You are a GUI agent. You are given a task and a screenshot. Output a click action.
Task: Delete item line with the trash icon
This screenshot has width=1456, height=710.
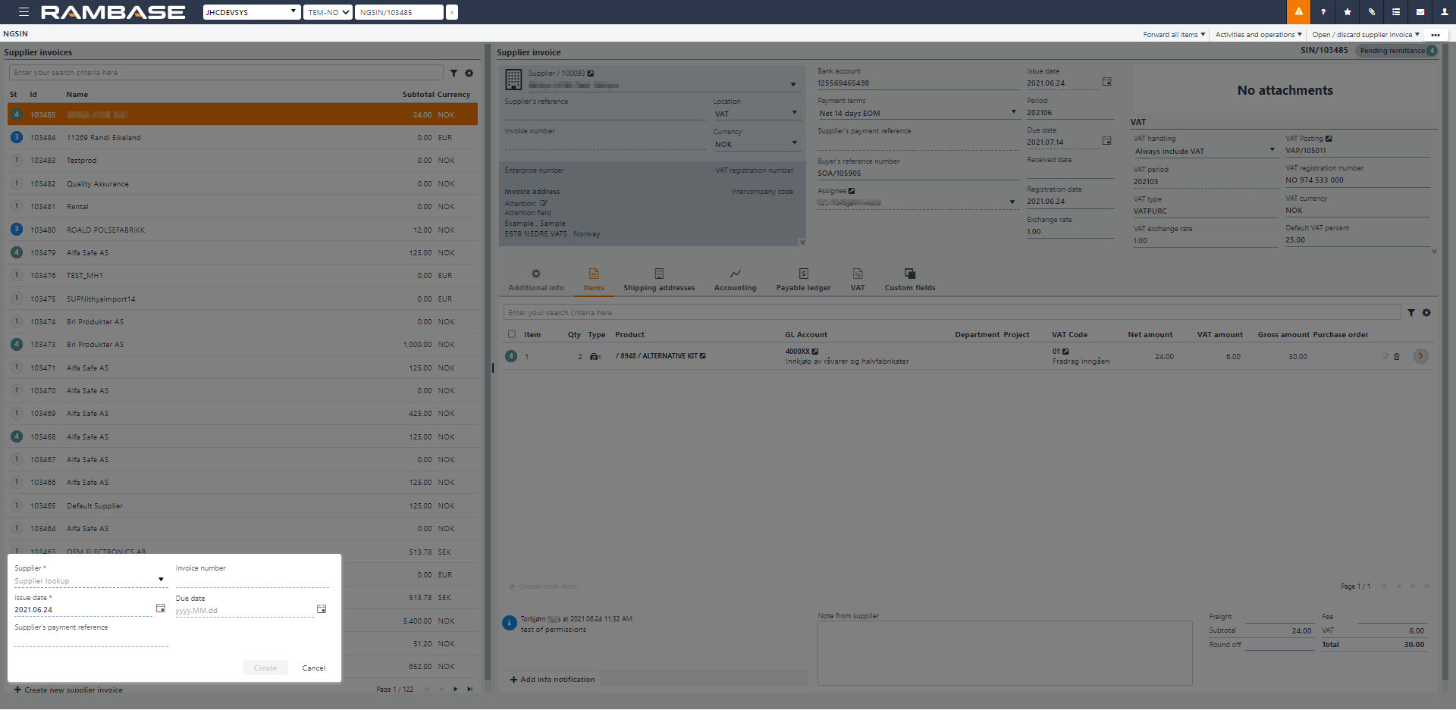pyautogui.click(x=1396, y=357)
